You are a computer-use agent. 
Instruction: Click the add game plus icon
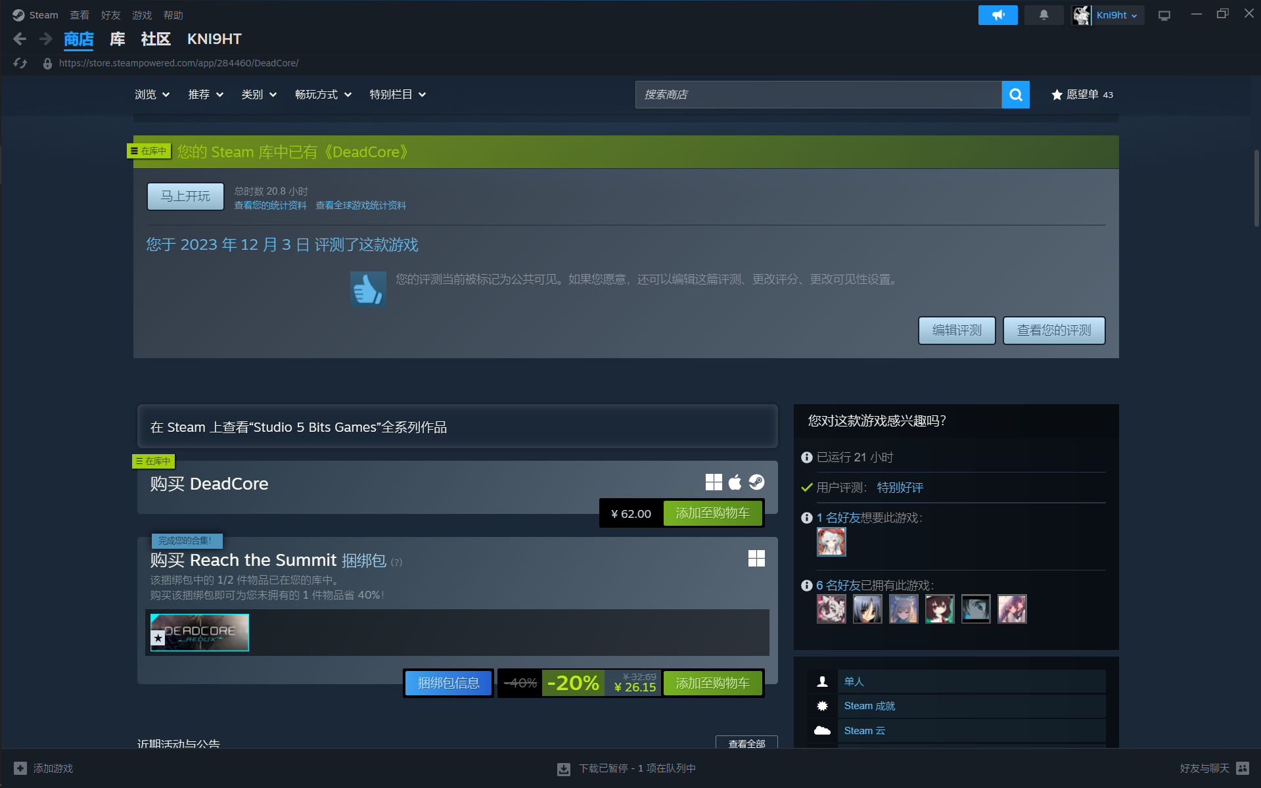click(20, 768)
